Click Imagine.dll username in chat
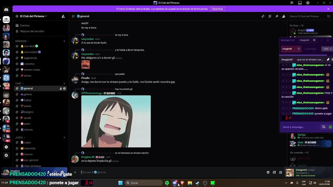333x187 pixels. coord(88,157)
